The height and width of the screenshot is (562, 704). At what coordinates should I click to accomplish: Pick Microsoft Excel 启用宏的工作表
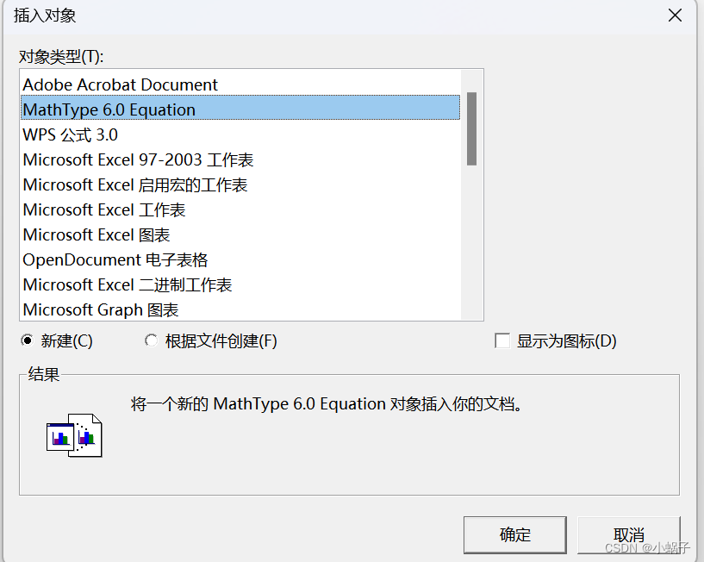pos(240,184)
